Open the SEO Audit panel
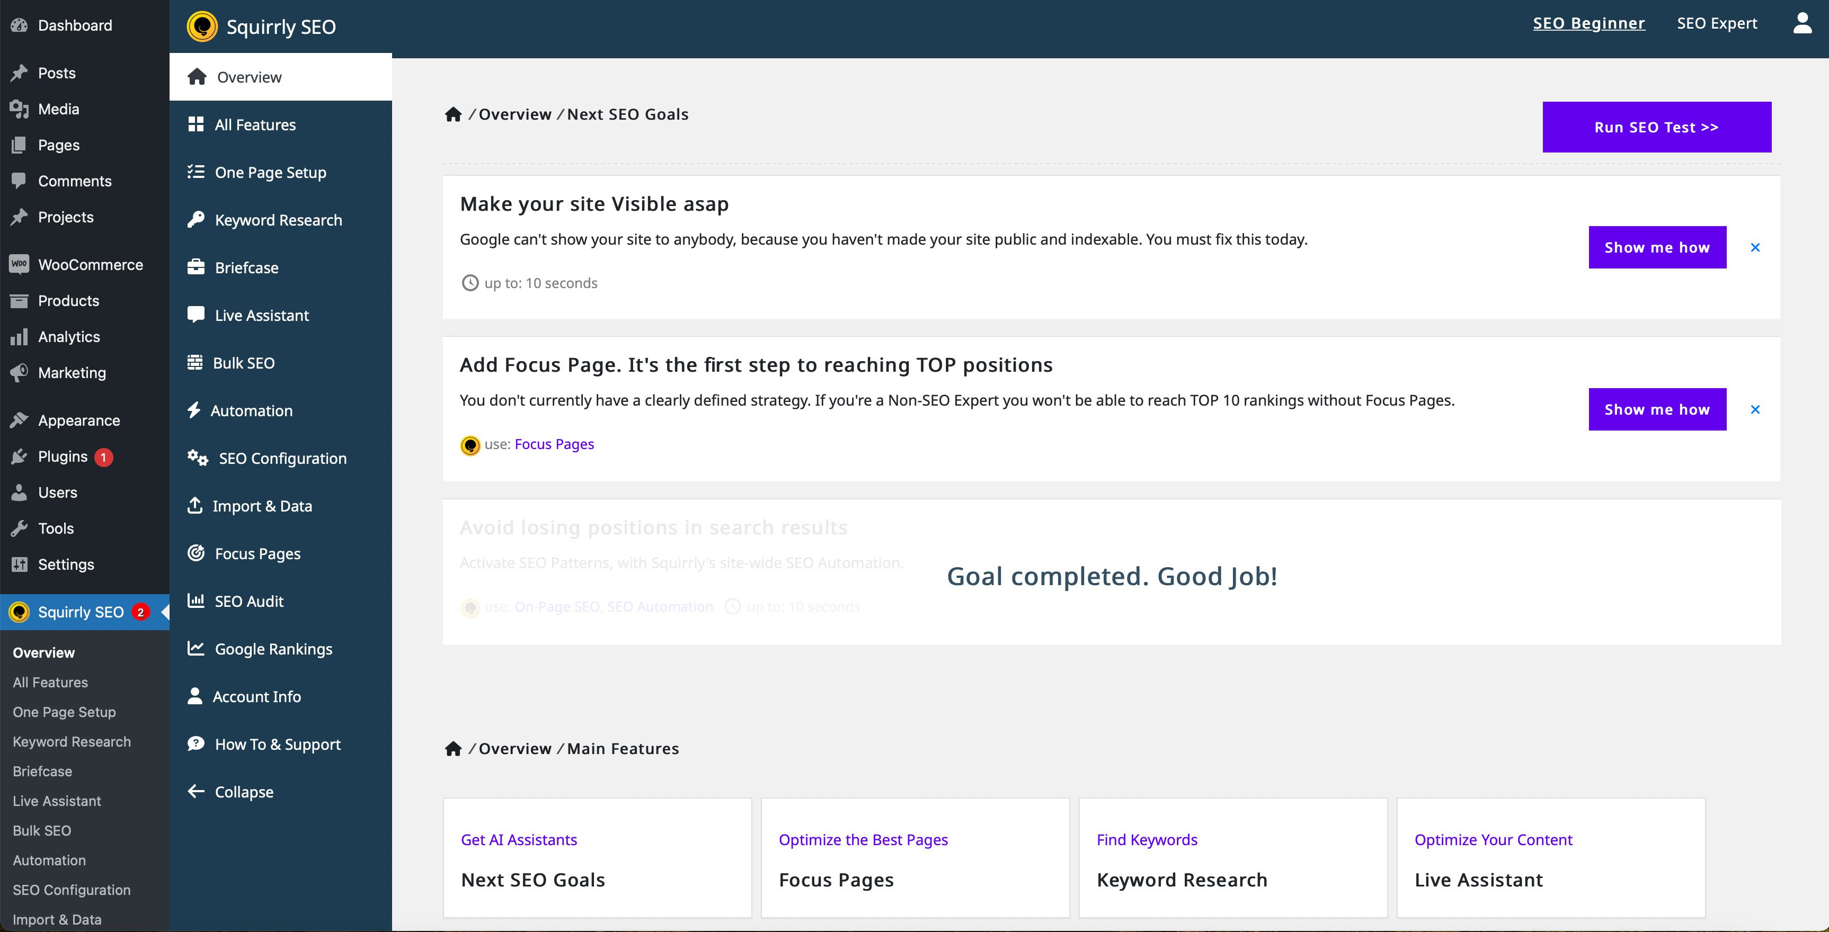Viewport: 1829px width, 932px height. click(248, 601)
